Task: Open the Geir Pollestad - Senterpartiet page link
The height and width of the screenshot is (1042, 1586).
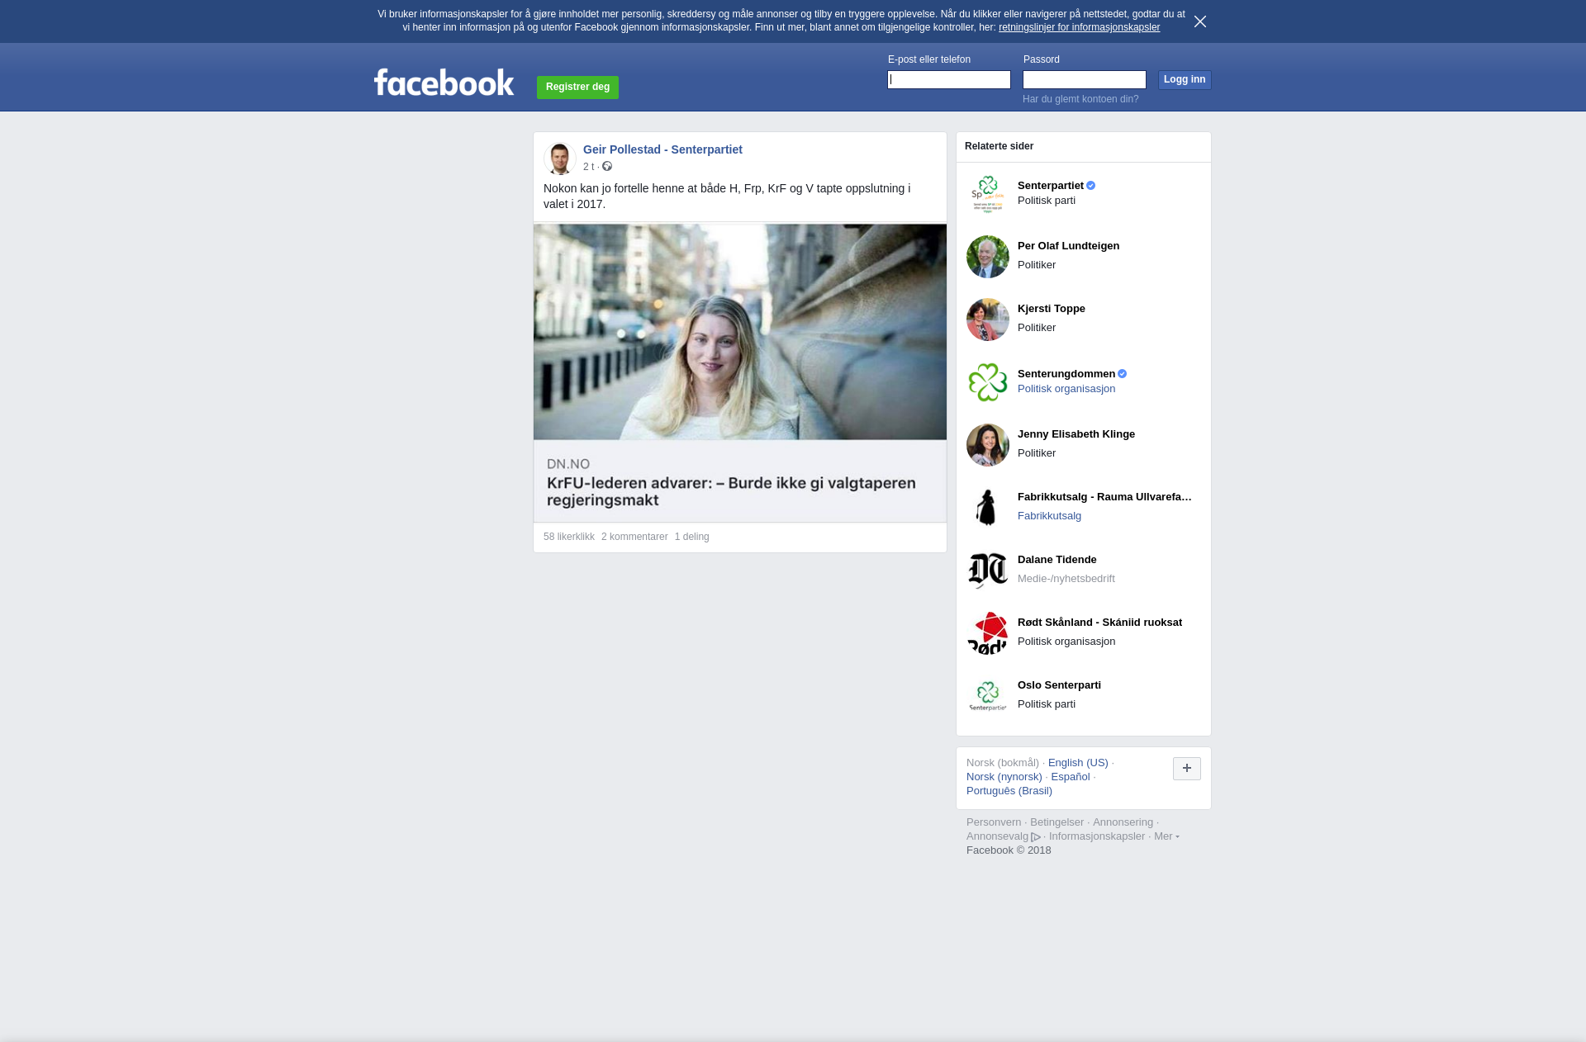Action: tap(662, 149)
